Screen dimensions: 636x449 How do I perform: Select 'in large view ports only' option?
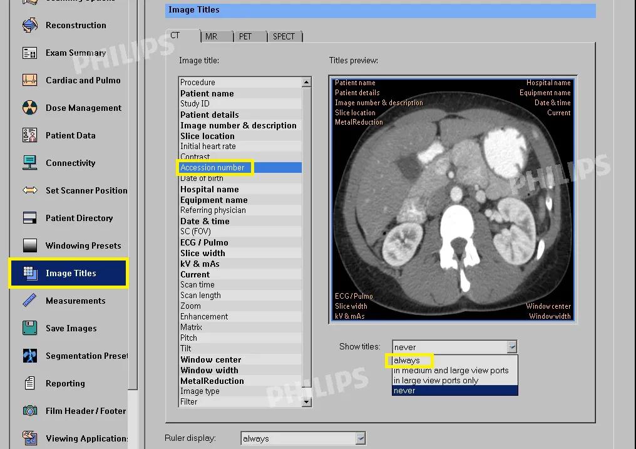click(x=436, y=380)
